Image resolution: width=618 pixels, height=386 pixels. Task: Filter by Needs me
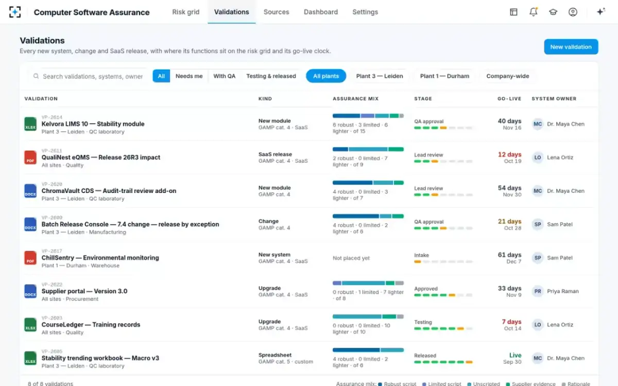(x=189, y=76)
